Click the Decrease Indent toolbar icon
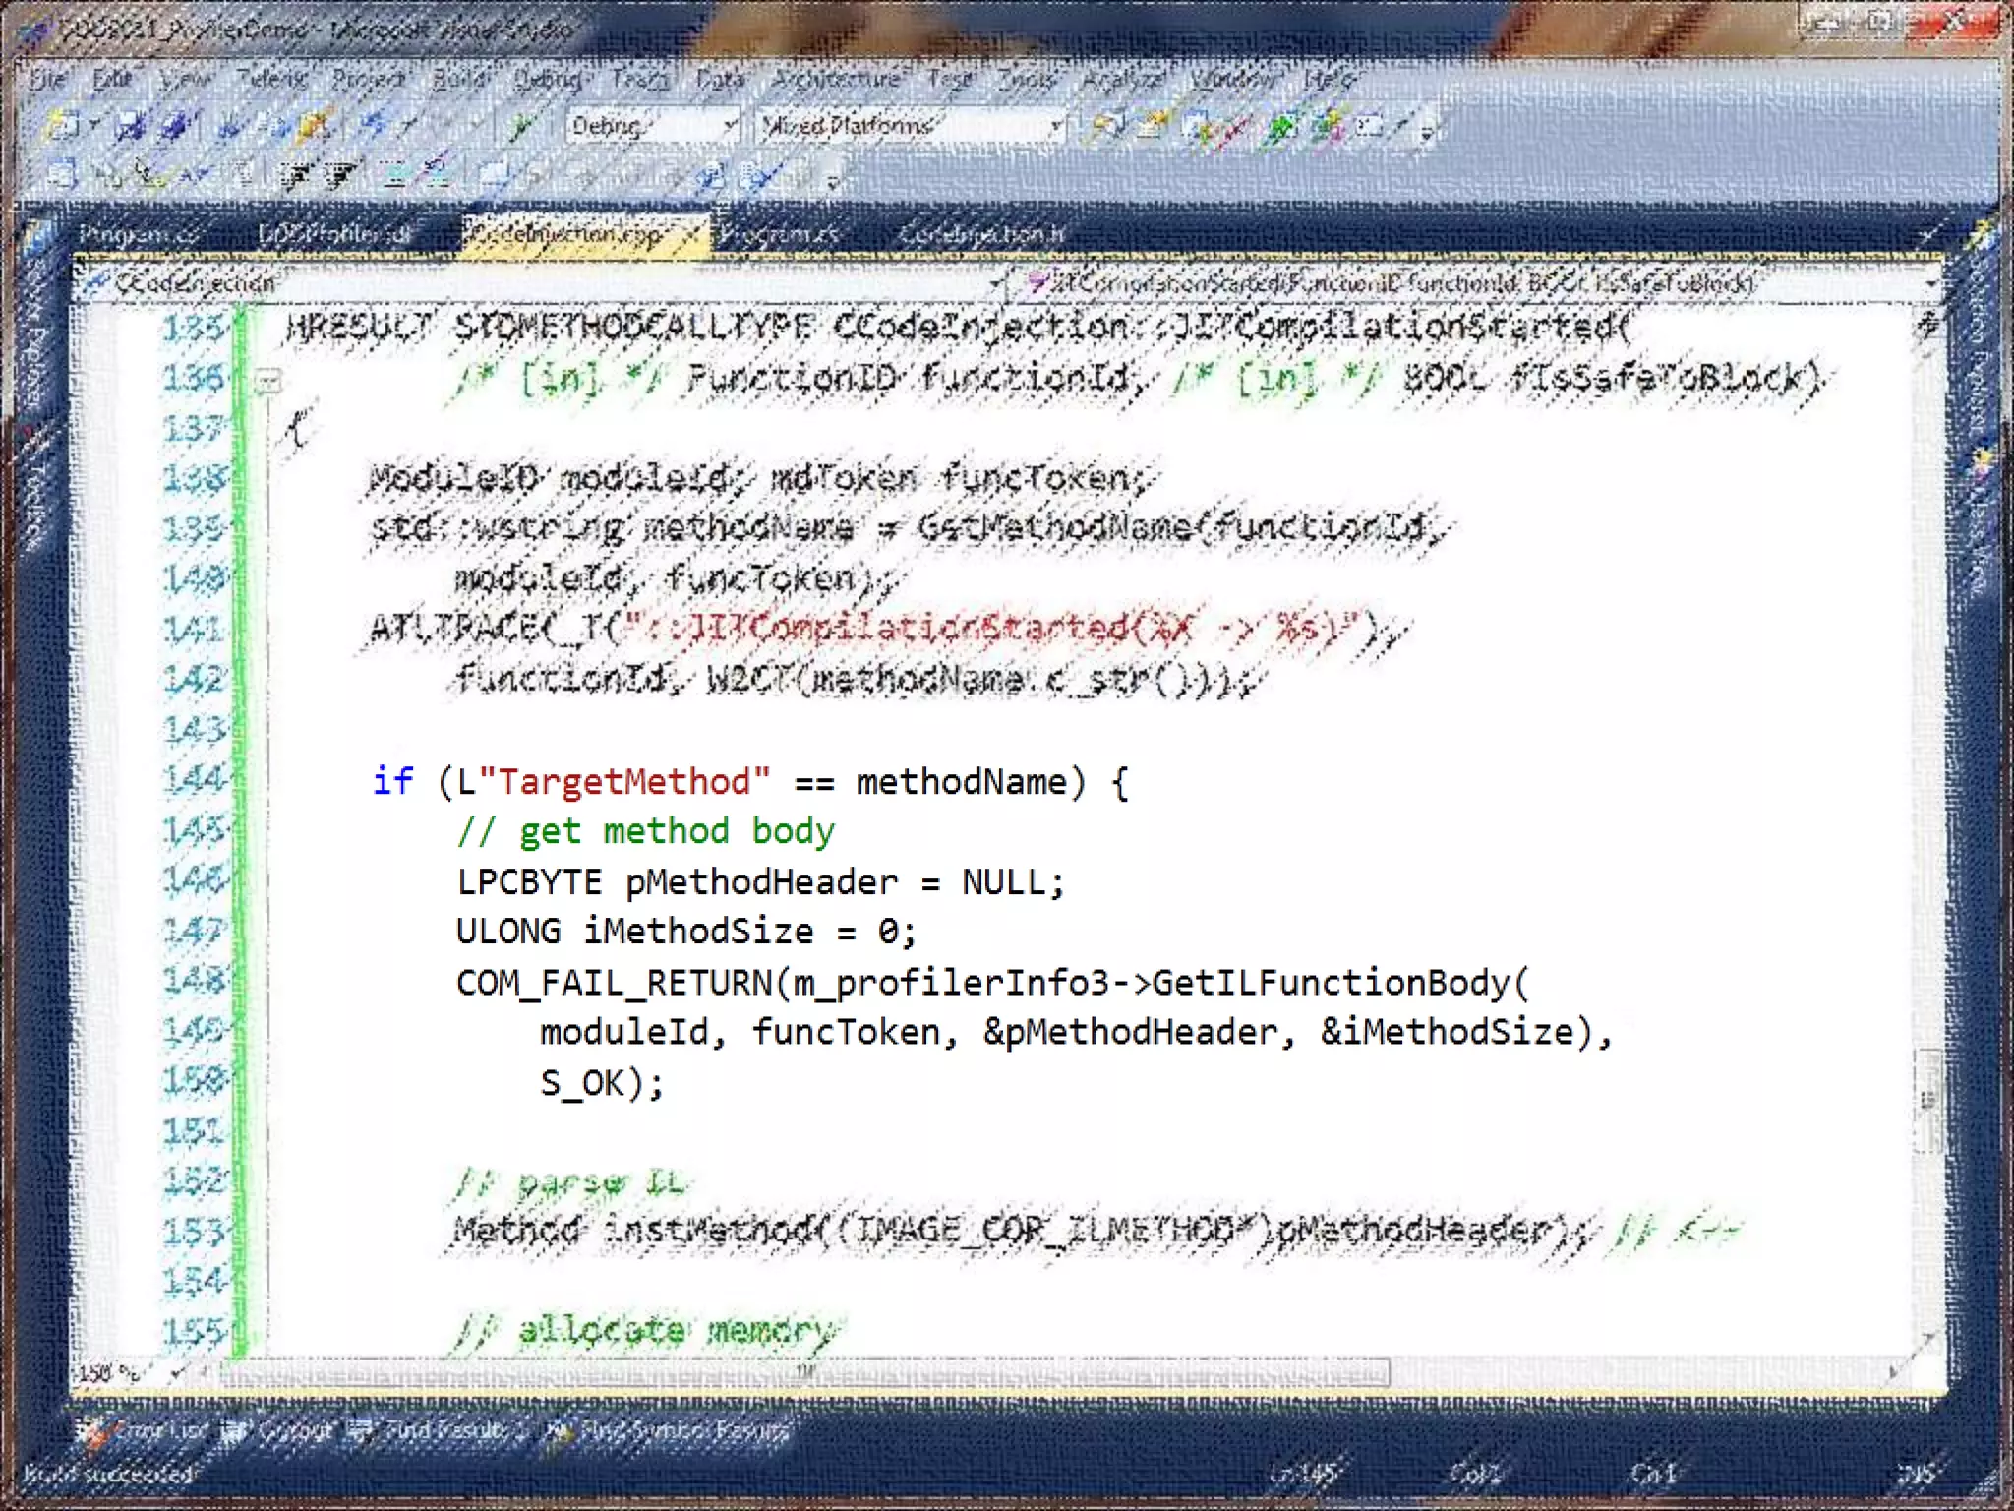The image size is (2014, 1511). [x=294, y=177]
